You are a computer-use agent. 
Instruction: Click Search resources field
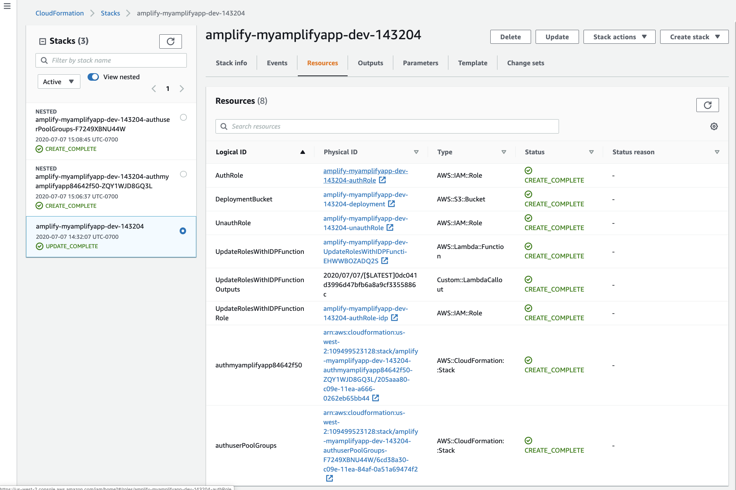pos(387,126)
